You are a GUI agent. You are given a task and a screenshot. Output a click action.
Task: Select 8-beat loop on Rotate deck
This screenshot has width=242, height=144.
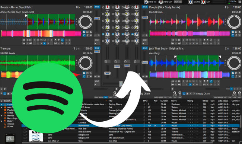45,43
